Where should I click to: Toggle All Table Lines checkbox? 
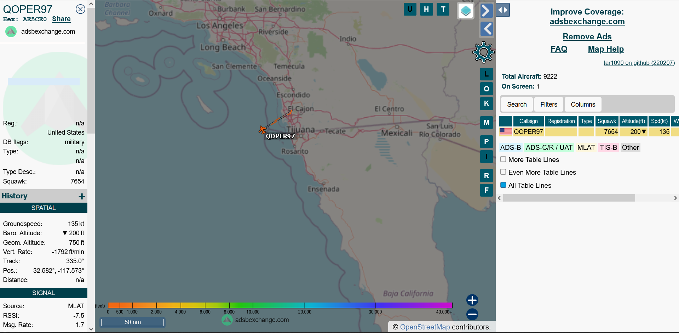[x=503, y=185]
